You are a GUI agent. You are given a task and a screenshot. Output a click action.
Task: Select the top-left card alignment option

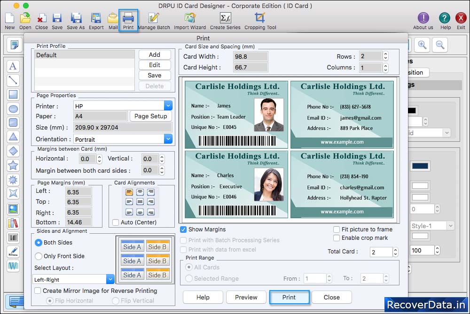(x=129, y=192)
